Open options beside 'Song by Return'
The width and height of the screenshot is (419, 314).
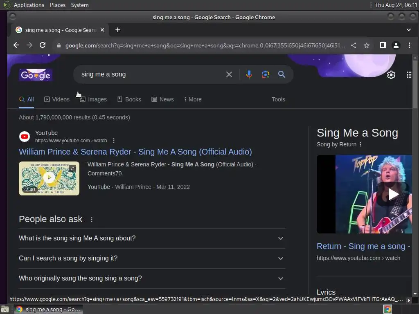[360, 144]
